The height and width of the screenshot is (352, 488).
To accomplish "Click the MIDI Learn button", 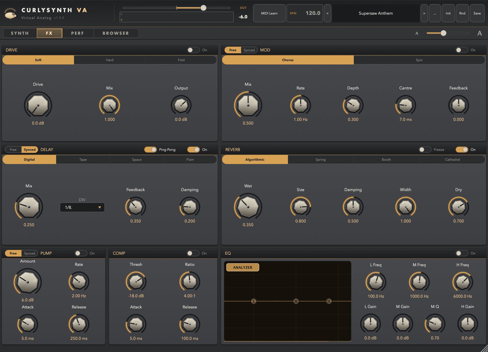I will (x=269, y=13).
